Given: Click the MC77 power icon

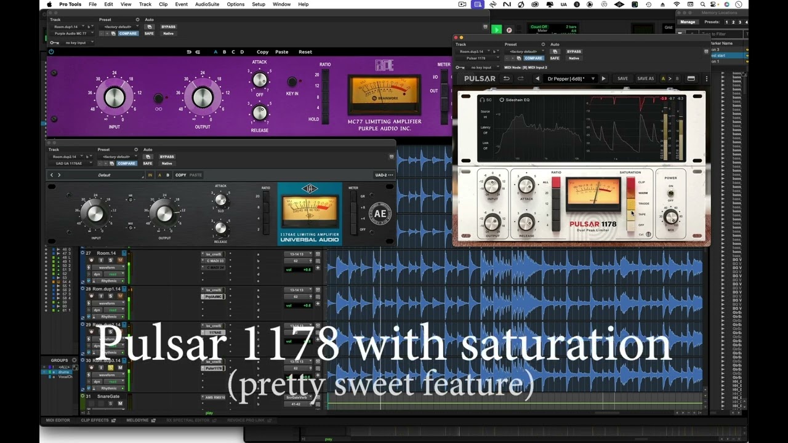Looking at the screenshot, I should [51, 52].
